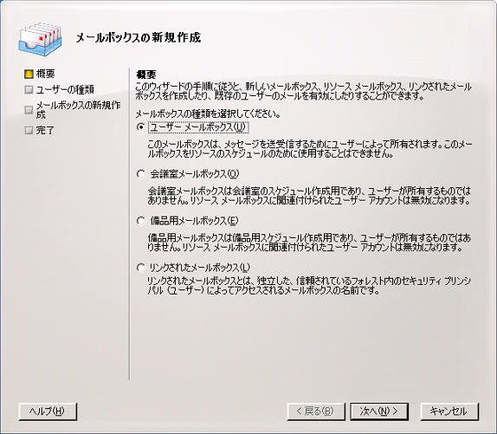497x434 pixels.
Task: Jump to 完了 step label
Action: [x=45, y=130]
